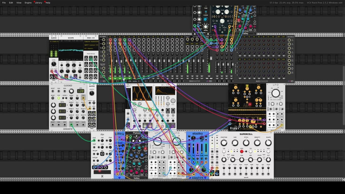Open the Library menu
345x194 pixels.
(38, 3)
